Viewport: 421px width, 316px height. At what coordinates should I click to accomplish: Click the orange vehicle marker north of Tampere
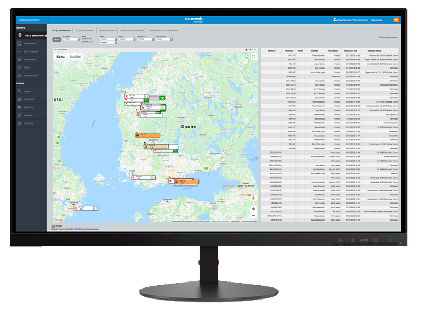pos(147,135)
